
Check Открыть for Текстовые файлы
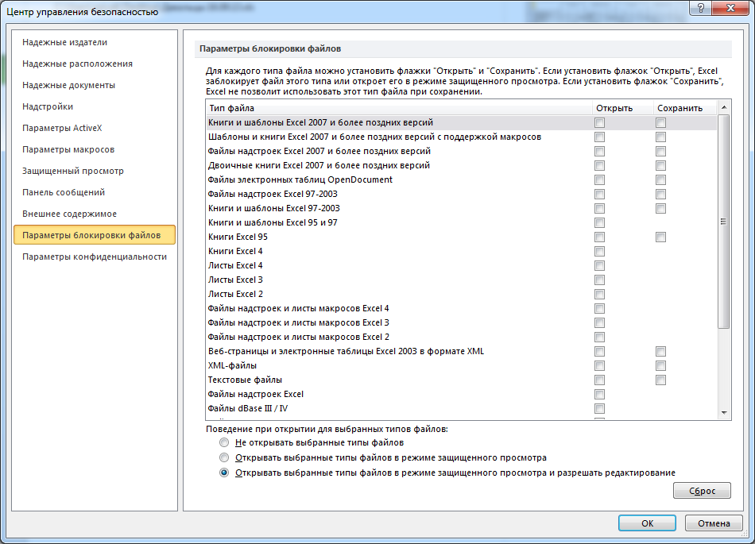tap(599, 380)
